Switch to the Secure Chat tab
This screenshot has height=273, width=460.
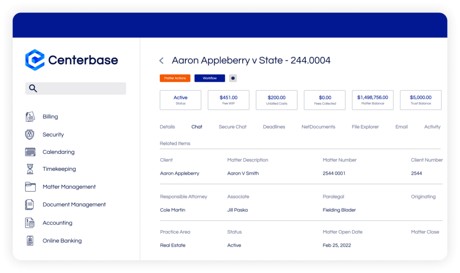pos(232,127)
